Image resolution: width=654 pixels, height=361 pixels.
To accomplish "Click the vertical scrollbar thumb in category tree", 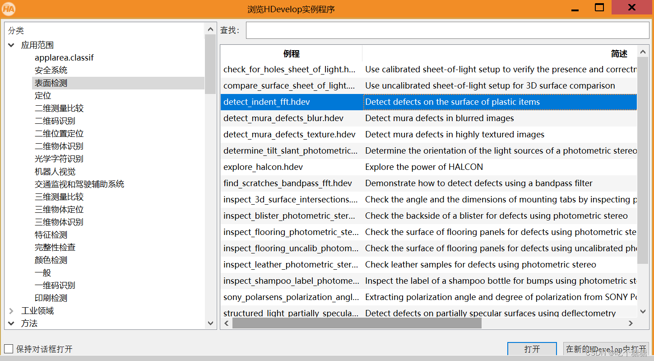I will pos(210,64).
